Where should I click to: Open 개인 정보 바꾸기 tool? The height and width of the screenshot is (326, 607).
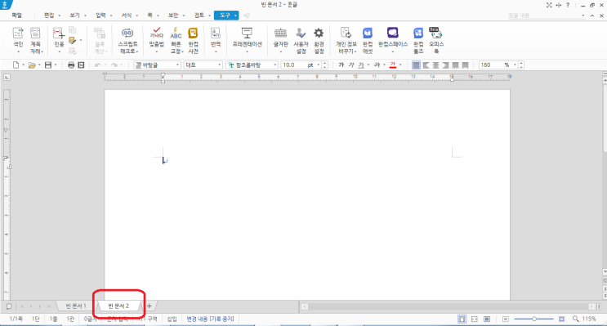346,40
